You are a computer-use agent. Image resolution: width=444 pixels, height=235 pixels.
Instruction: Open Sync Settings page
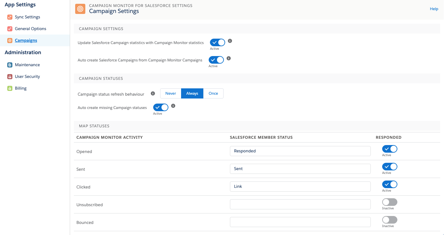click(28, 17)
